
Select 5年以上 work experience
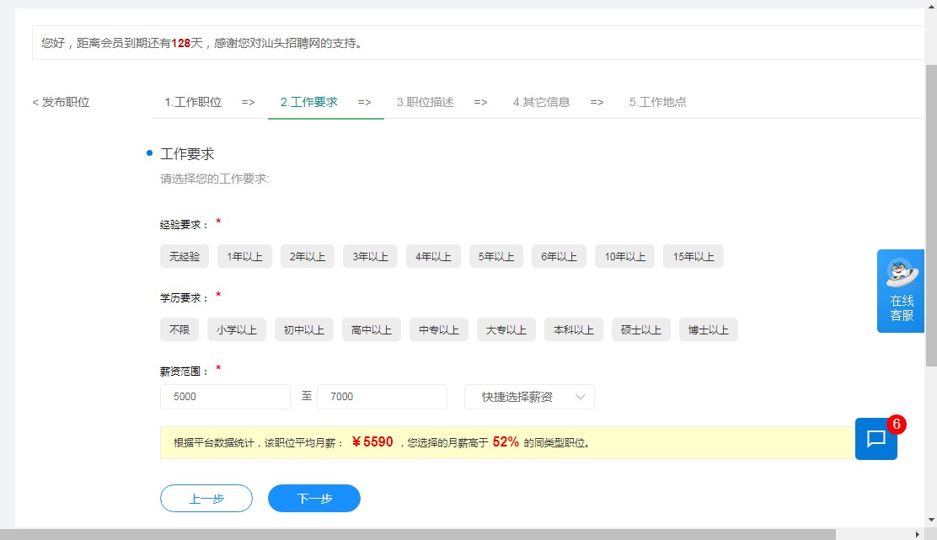point(495,256)
